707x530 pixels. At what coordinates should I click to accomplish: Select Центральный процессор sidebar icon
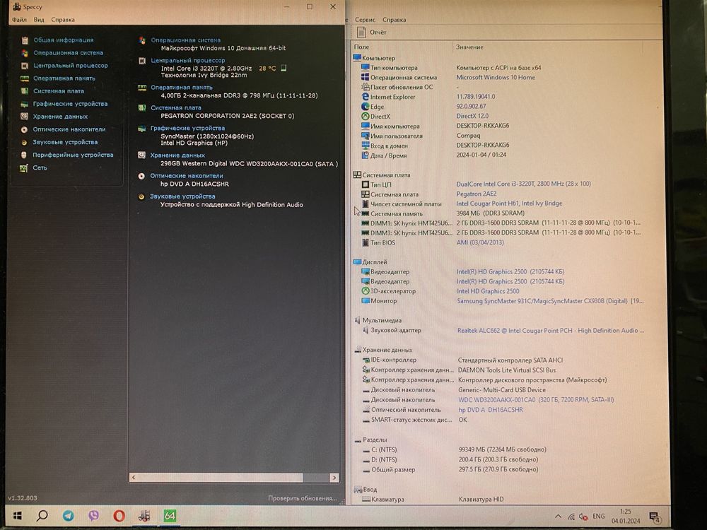click(x=25, y=66)
